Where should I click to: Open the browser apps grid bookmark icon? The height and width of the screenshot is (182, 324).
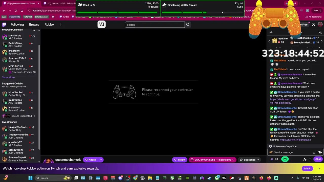(x=53, y=17)
